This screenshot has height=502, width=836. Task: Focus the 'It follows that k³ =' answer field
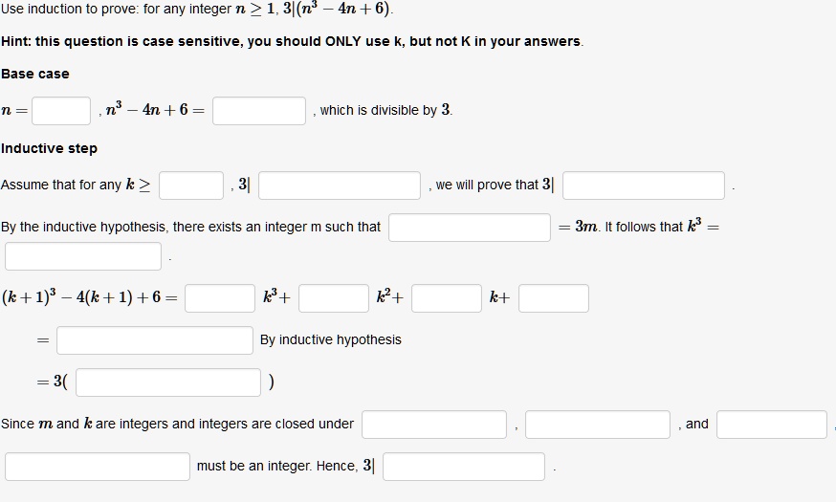pyautogui.click(x=83, y=256)
